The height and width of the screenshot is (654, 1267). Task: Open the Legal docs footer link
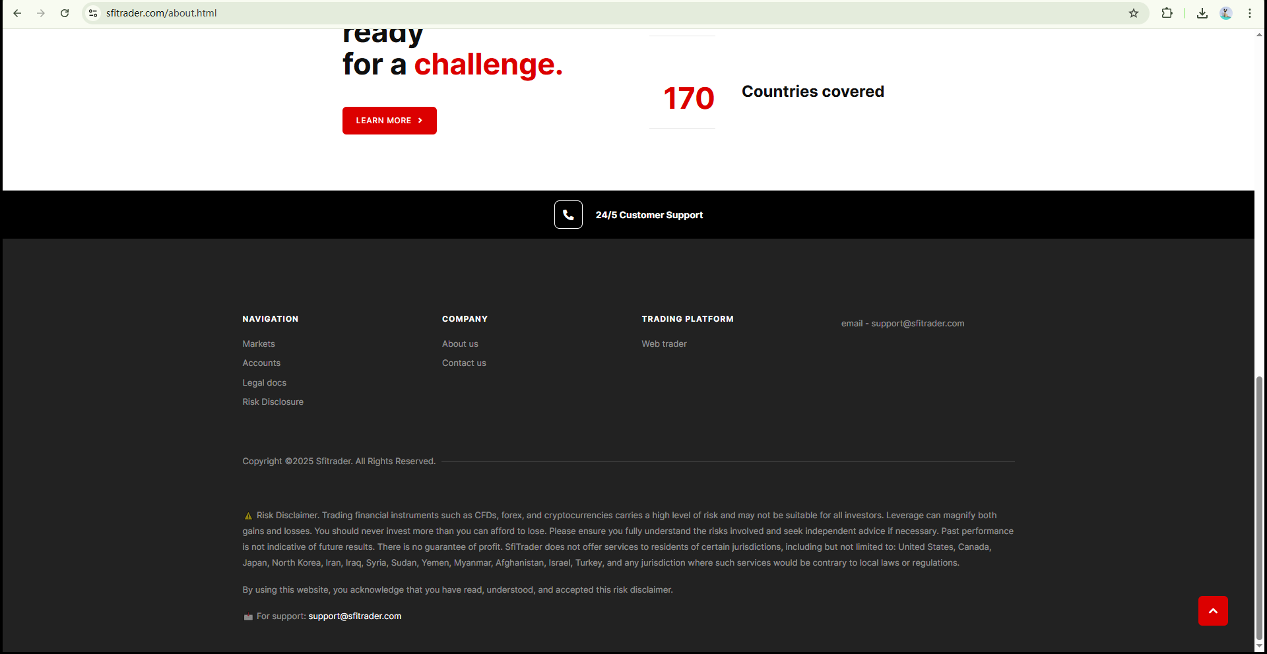(265, 383)
